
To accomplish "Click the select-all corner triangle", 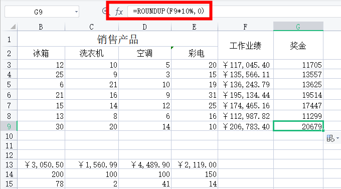I will coord(13,27).
